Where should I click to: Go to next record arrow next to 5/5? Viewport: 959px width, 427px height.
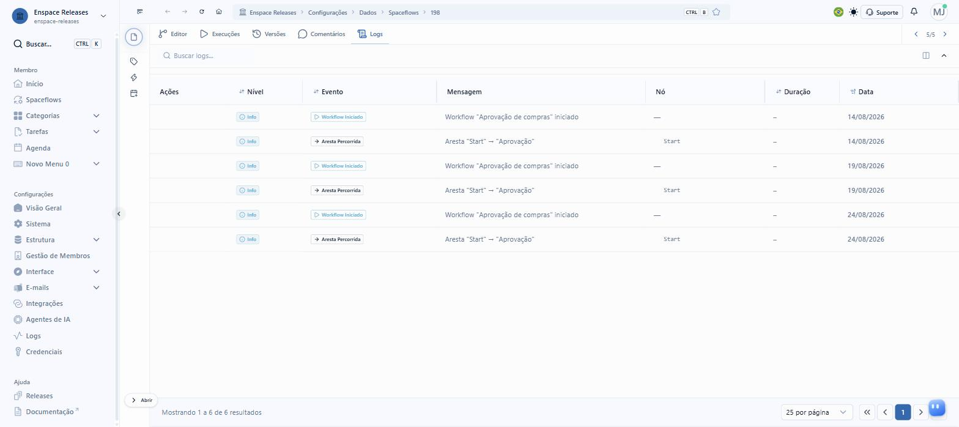pyautogui.click(x=945, y=34)
